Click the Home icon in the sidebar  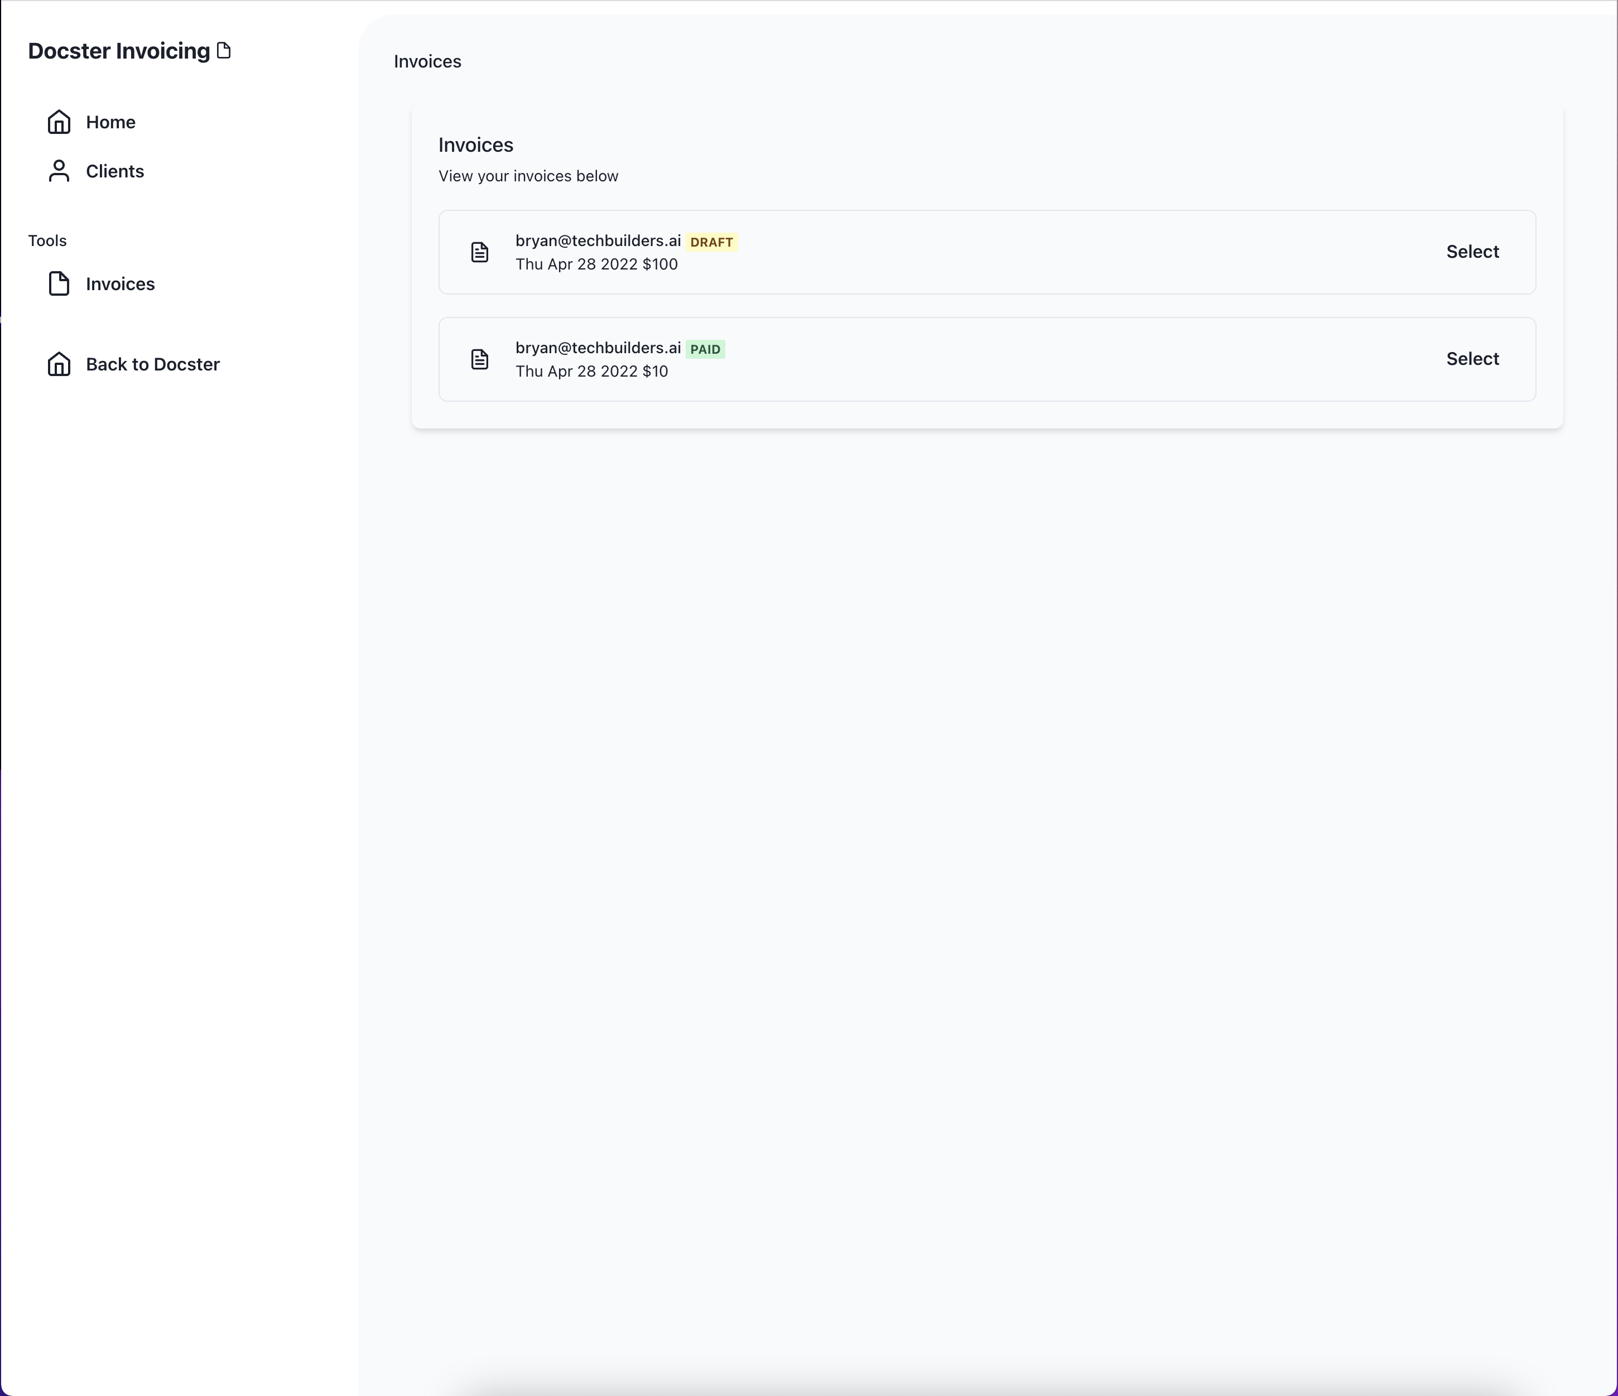coord(59,122)
